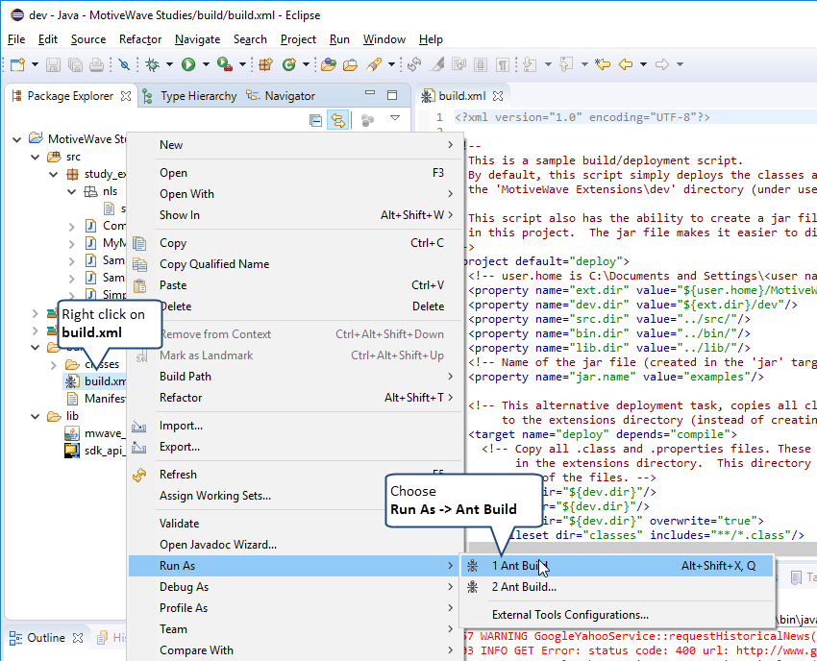This screenshot has width=817, height=661.
Task: Close the build.xml editor tab
Action: point(500,96)
